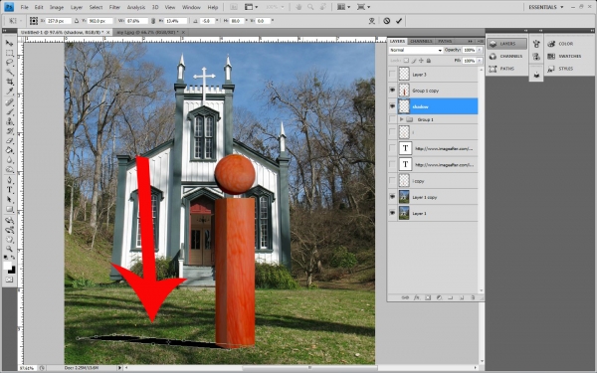Open the collapsed Styles panel

coord(560,69)
